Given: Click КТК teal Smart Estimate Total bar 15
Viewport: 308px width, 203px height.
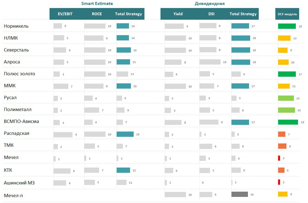Looking at the screenshot, I should (x=123, y=170).
